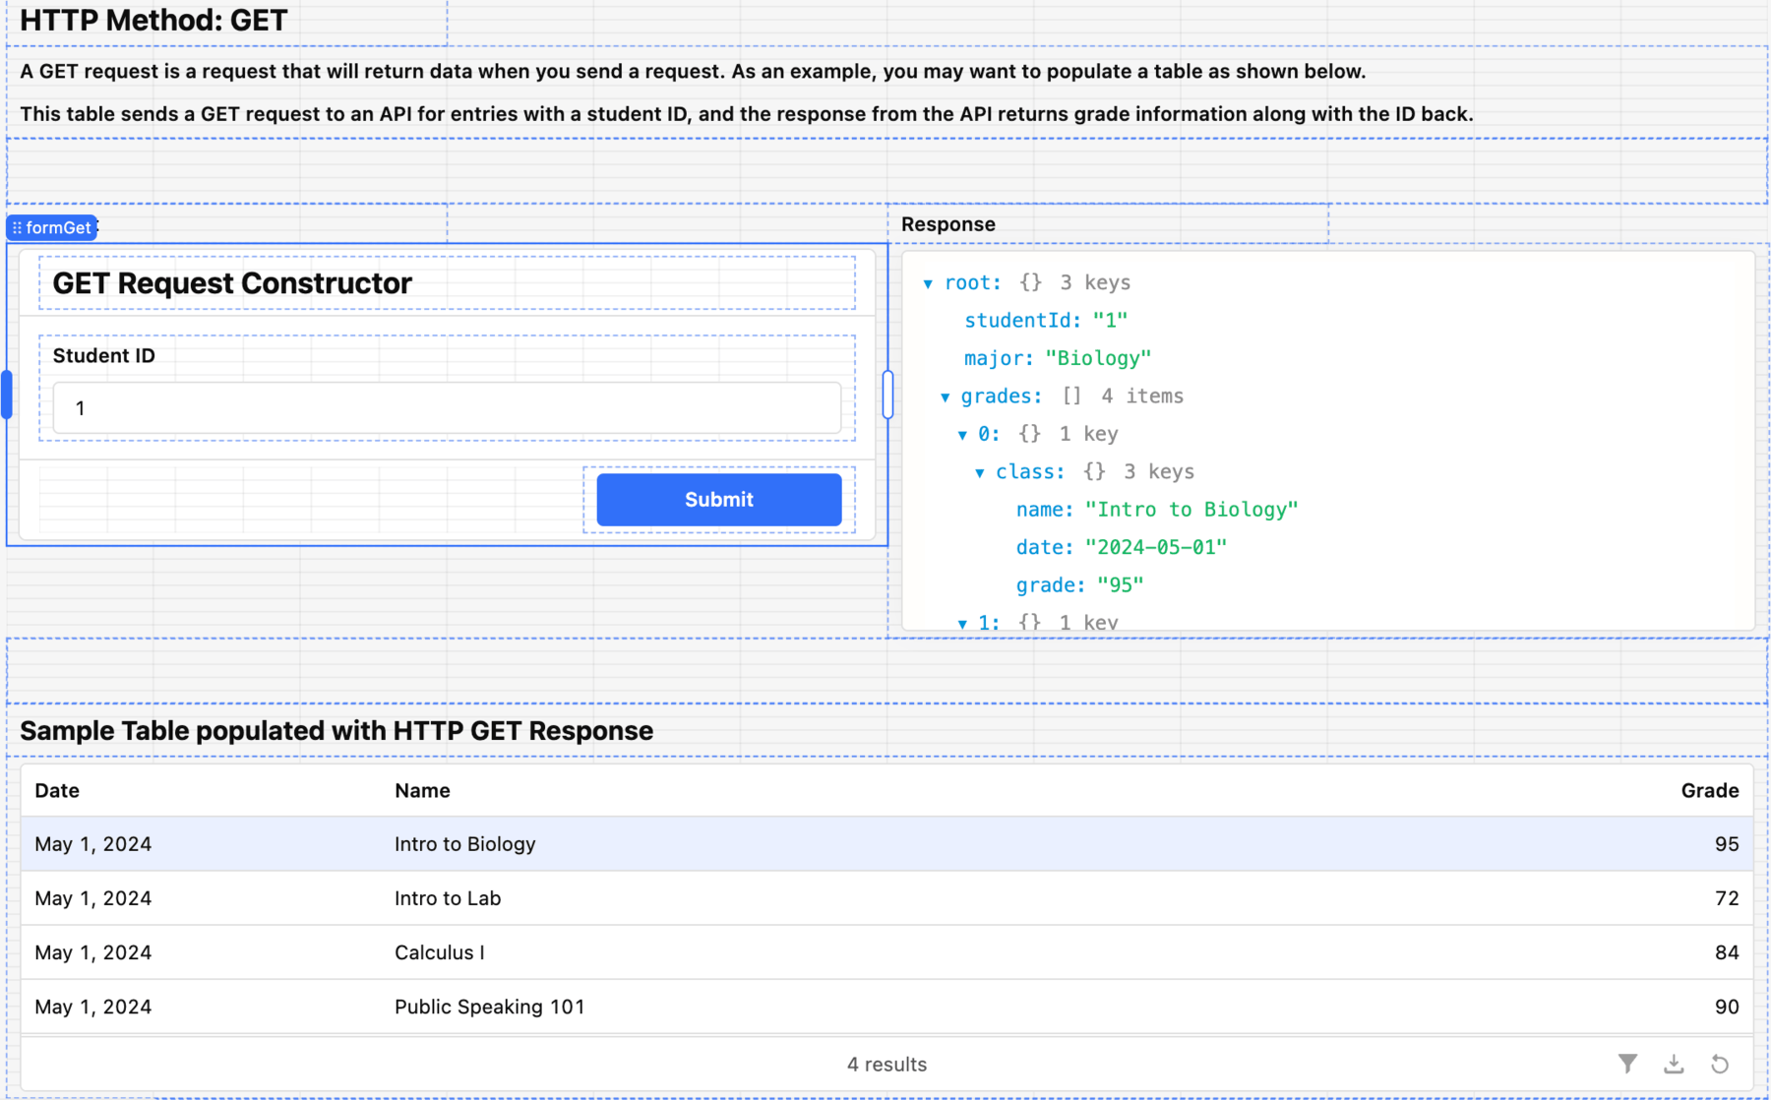Image resolution: width=1771 pixels, height=1100 pixels.
Task: Grab the formGet component handle
Action: pos(52,227)
